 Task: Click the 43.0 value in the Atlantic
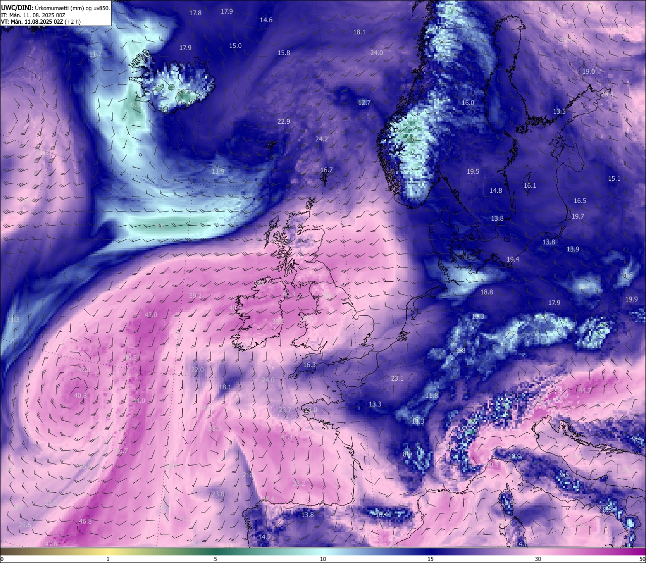point(151,315)
